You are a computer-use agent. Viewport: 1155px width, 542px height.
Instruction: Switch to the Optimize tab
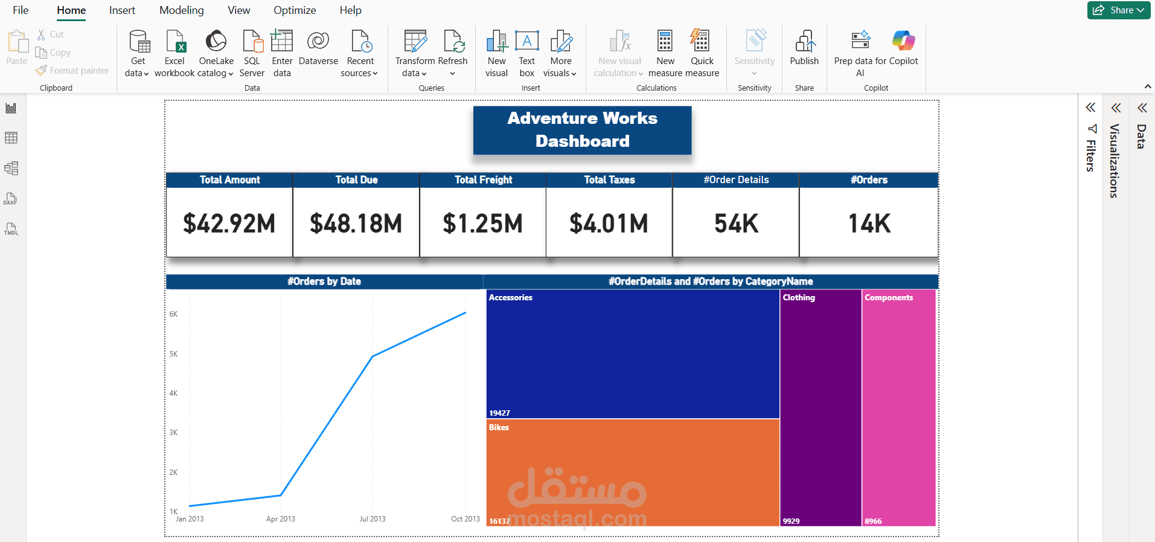coord(295,10)
